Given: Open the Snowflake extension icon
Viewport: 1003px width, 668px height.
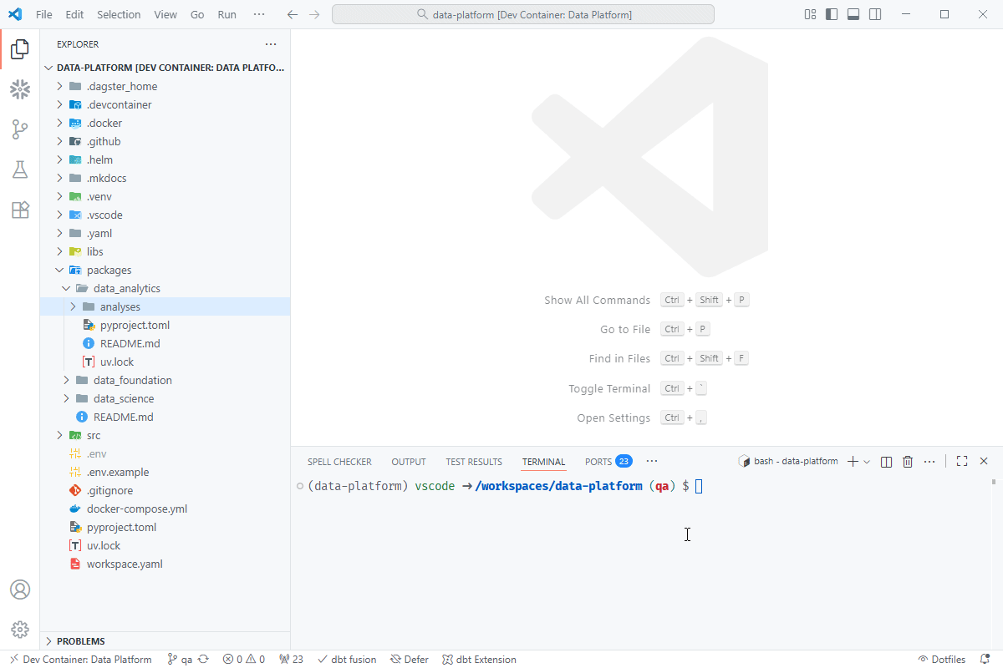Looking at the screenshot, I should point(20,89).
